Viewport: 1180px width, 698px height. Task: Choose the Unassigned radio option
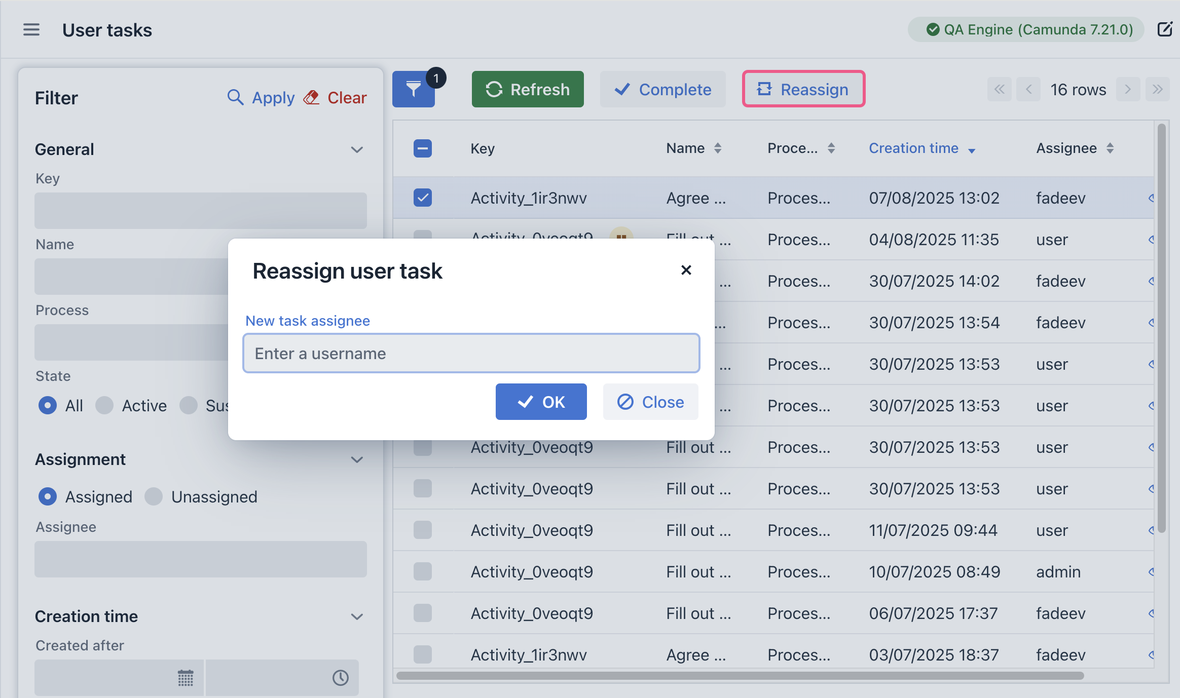click(x=154, y=496)
